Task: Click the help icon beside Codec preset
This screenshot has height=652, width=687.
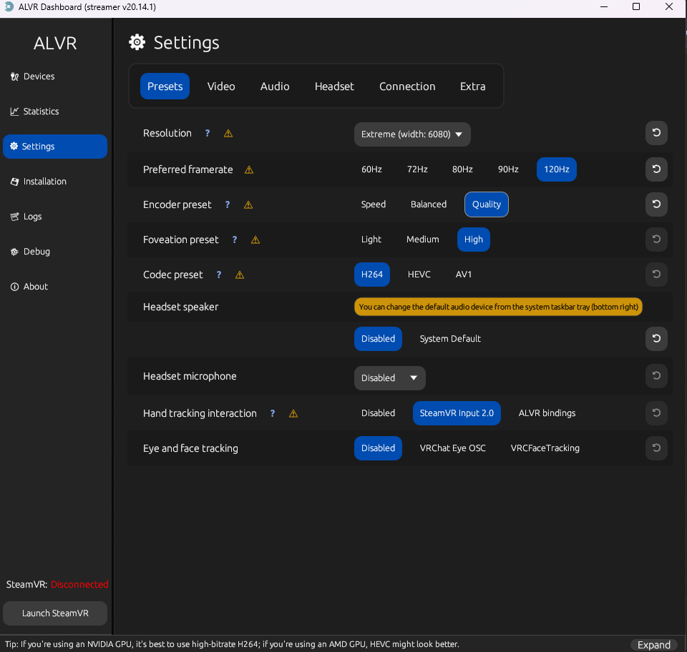Action: click(x=219, y=275)
